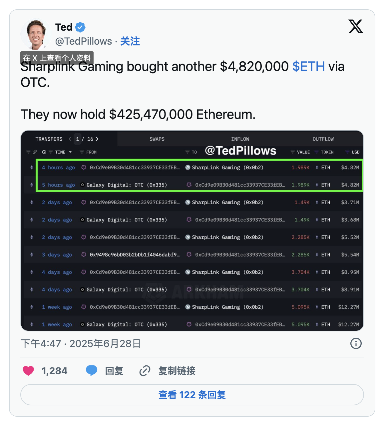Open the tweet info circle icon

356,343
